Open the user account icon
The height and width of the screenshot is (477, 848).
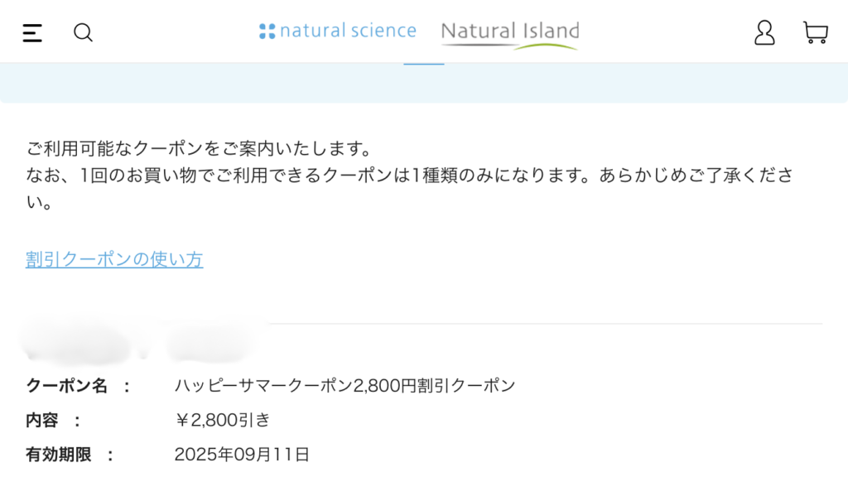(x=764, y=33)
